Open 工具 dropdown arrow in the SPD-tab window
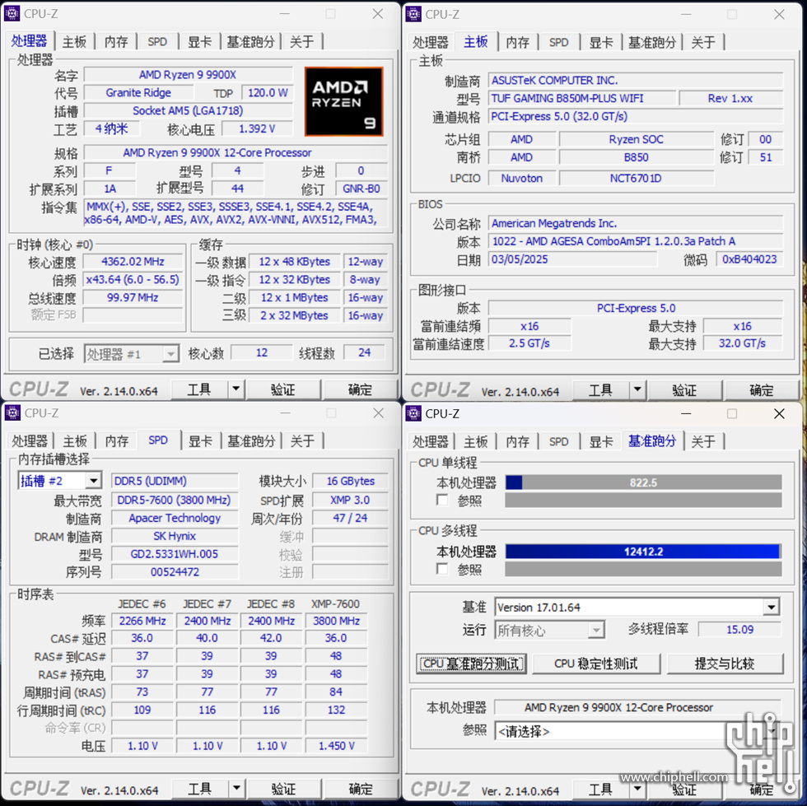Screen dimensions: 807x806 click(236, 788)
